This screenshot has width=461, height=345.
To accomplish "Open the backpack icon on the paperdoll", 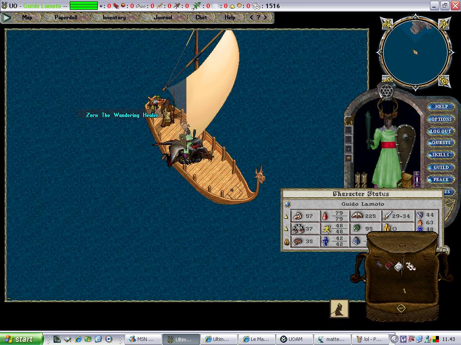I will (407, 179).
